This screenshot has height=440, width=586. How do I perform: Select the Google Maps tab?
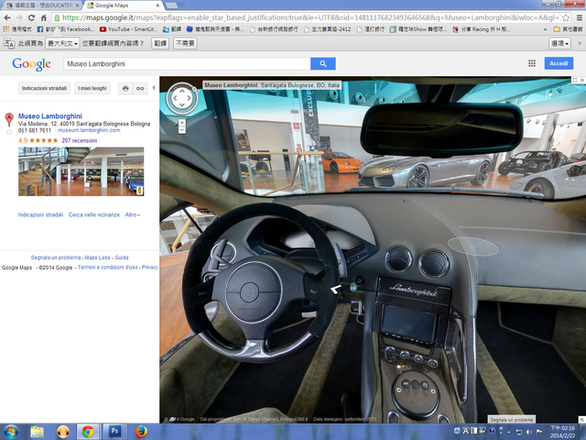[x=120, y=5]
